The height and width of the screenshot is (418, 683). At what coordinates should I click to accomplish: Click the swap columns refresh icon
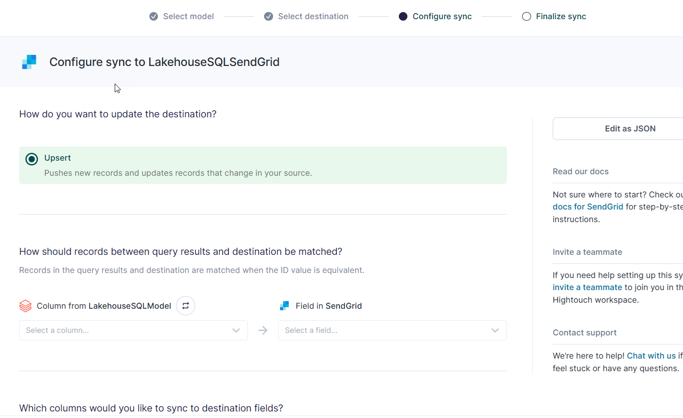click(x=186, y=306)
